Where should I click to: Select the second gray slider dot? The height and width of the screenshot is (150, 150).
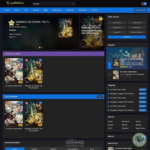42,47
